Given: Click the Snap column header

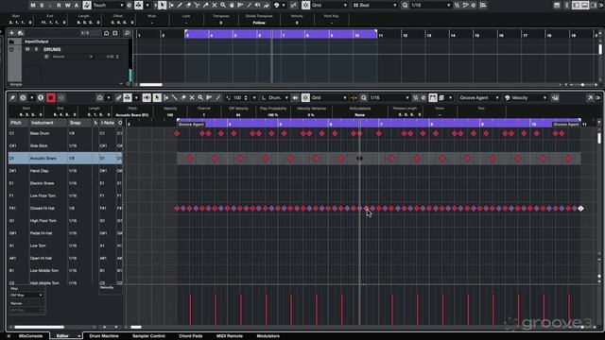Looking at the screenshot, I should tap(79, 123).
